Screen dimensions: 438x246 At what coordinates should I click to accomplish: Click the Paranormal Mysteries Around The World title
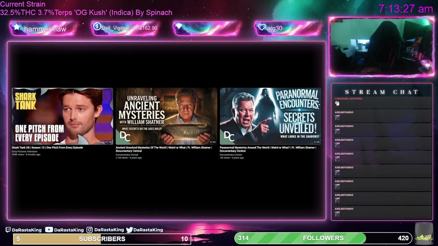point(268,149)
